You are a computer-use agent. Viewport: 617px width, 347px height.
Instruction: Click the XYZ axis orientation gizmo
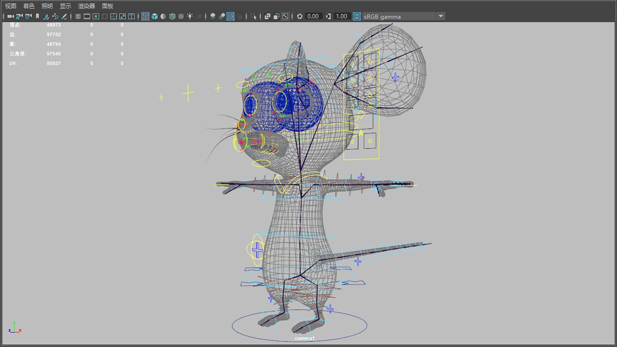tap(15, 327)
